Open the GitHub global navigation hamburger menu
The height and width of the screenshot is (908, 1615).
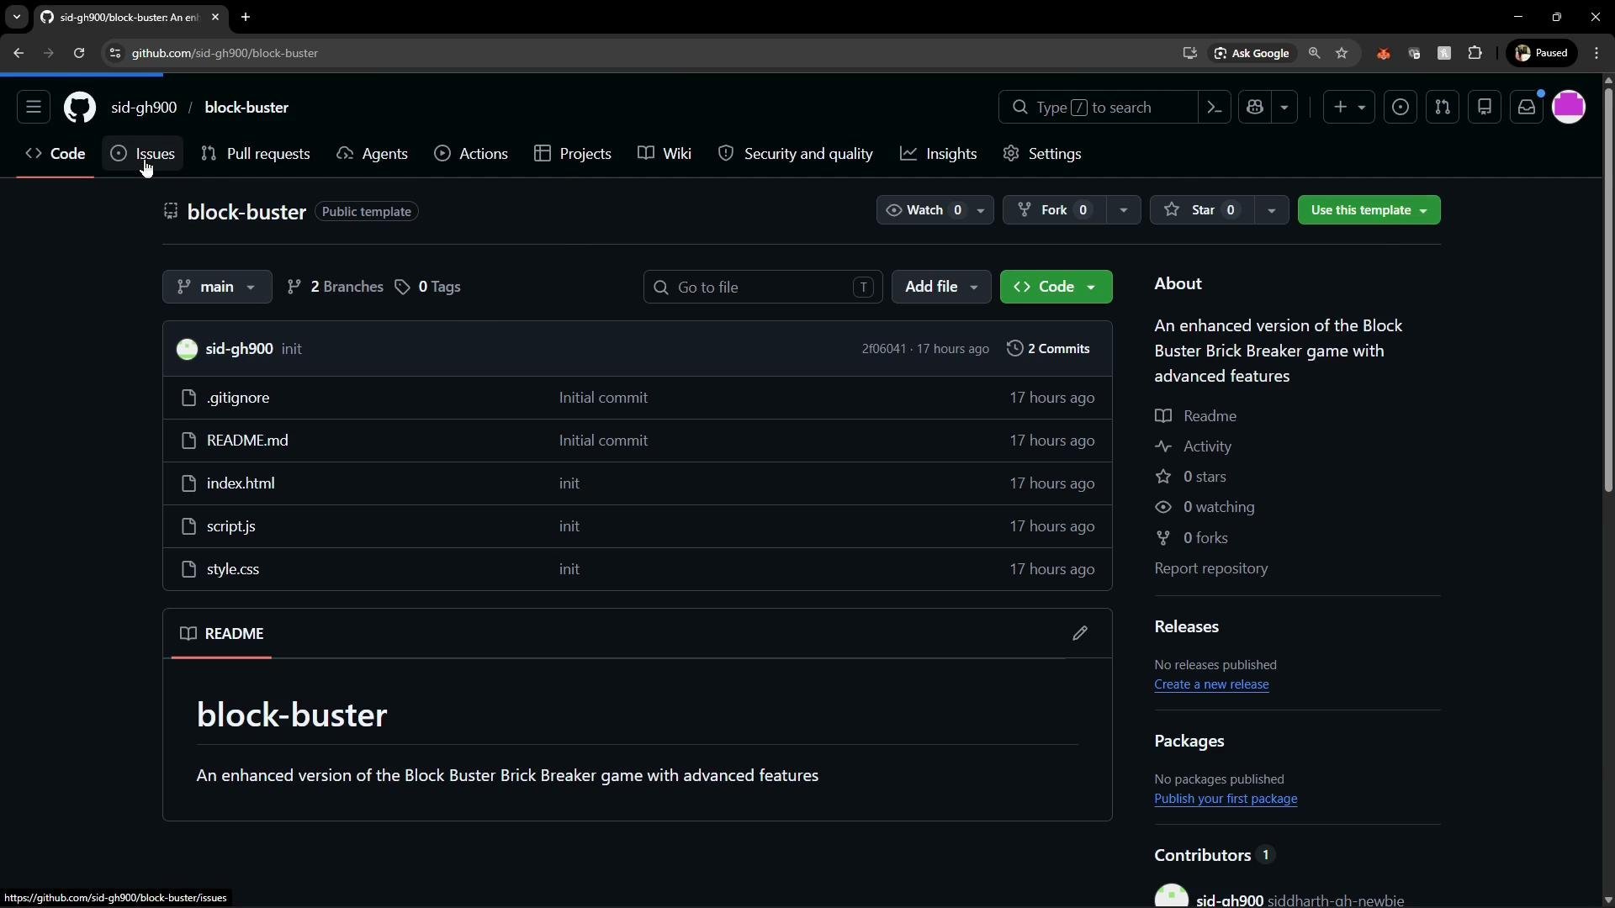coord(34,108)
